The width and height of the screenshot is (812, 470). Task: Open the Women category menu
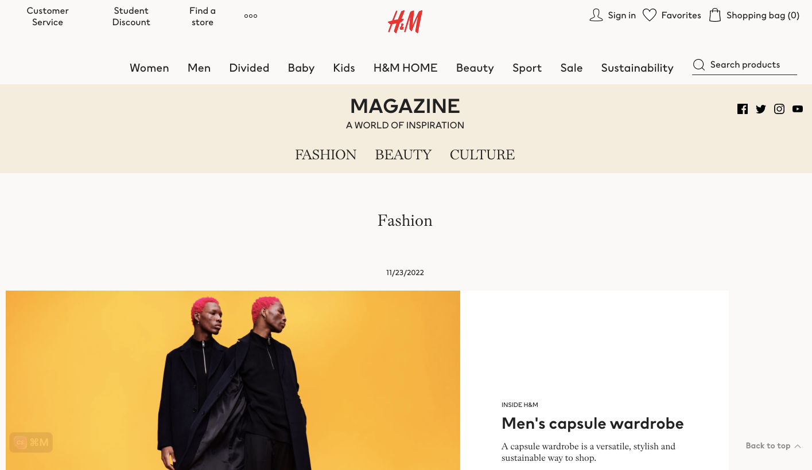[149, 68]
